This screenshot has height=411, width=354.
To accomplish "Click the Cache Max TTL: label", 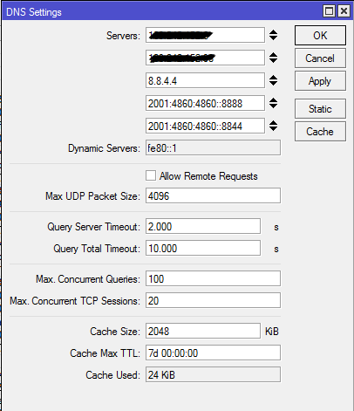I will coord(105,353).
